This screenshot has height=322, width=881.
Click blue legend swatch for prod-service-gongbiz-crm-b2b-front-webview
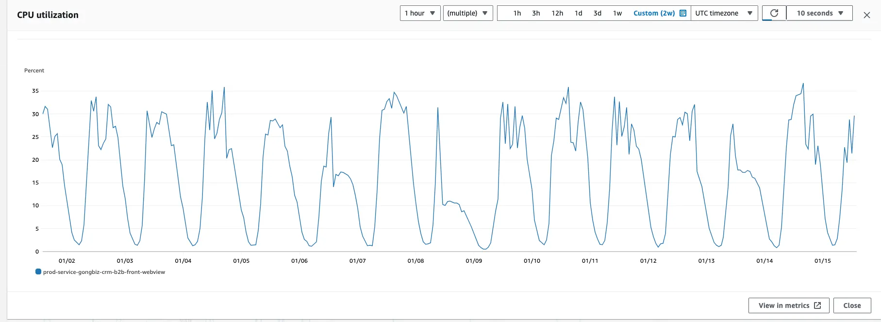38,271
